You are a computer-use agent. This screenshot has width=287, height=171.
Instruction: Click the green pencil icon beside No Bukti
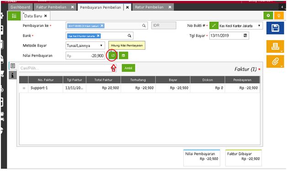click(214, 26)
